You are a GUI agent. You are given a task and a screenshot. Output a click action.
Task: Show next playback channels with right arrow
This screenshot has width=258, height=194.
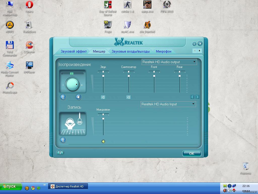pyautogui.click(x=197, y=97)
